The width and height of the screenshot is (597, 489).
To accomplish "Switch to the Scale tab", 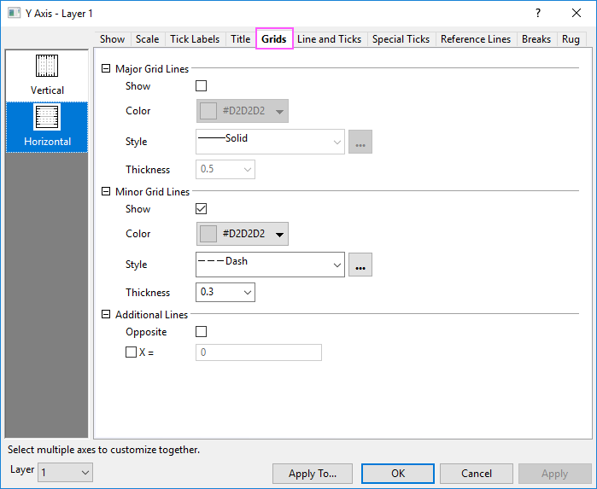I will point(147,39).
